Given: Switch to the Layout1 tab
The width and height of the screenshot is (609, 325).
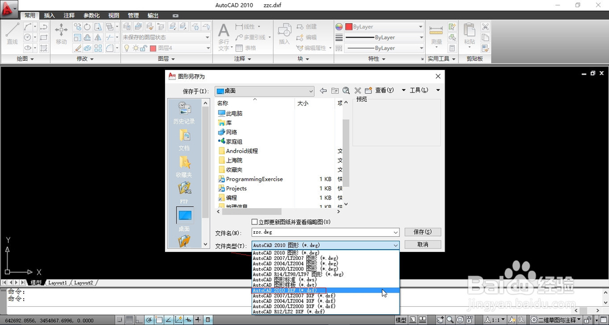Looking at the screenshot, I should coord(57,283).
